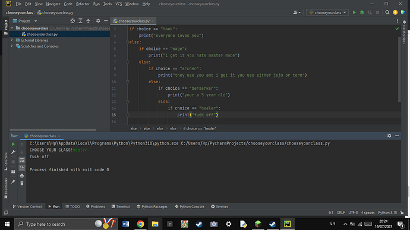Collapse all in Project tool window

(x=88, y=21)
